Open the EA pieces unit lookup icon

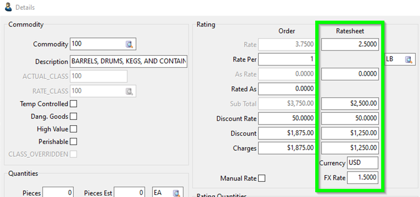click(x=176, y=193)
